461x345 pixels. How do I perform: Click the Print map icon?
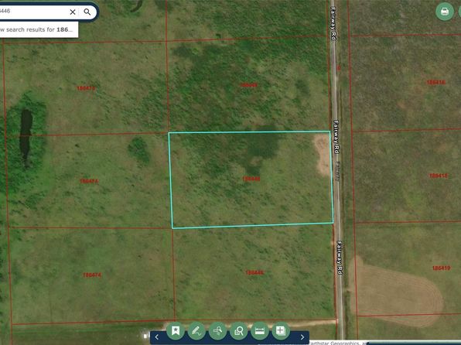click(445, 12)
